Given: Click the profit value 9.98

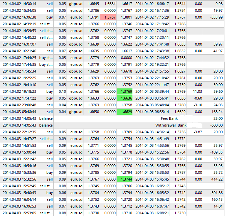Looking at the screenshot, I should 219,4.
